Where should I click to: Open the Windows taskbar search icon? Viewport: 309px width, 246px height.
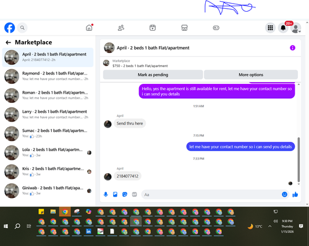tap(17, 226)
